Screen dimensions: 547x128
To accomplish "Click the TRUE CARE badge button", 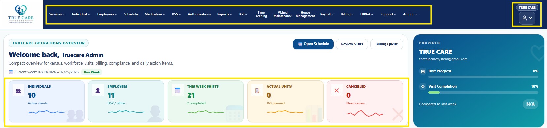I will pos(527,8).
